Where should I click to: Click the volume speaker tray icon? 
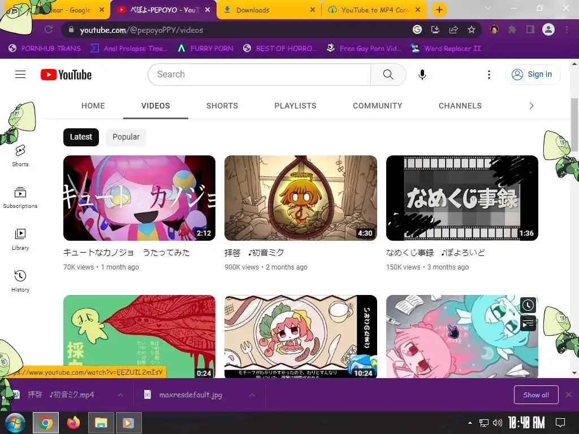(498, 423)
